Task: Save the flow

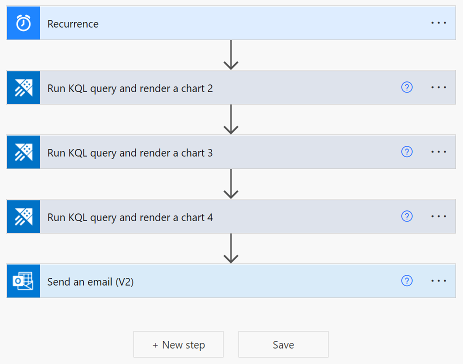Action: click(x=283, y=344)
